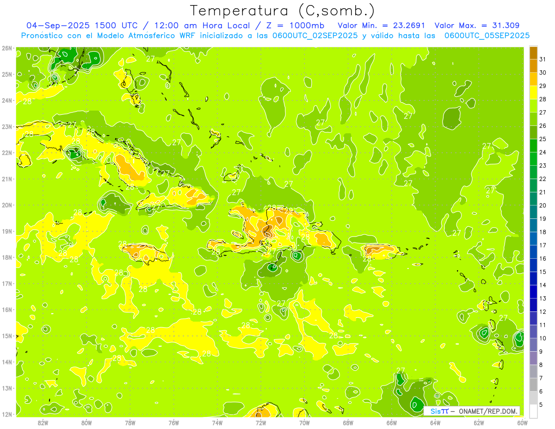Click the legend swatch between 24 and 25

(533, 145)
